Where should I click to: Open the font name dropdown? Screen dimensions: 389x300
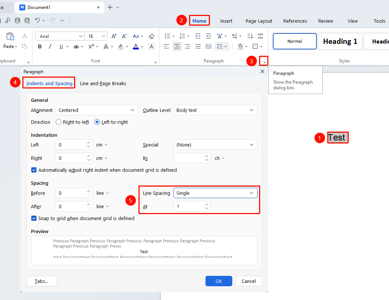[81, 36]
